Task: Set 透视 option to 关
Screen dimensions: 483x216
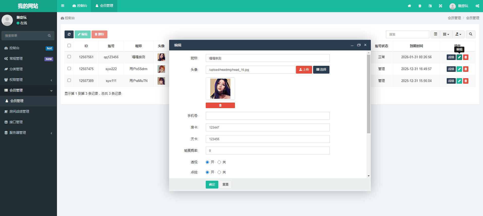Action: click(219, 162)
